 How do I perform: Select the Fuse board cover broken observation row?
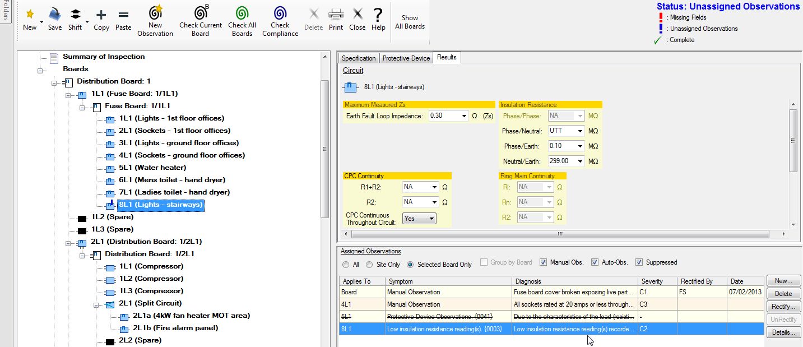552,292
